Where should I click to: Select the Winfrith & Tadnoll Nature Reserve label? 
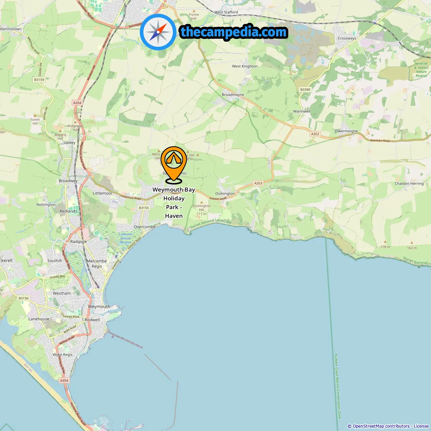click(x=421, y=70)
